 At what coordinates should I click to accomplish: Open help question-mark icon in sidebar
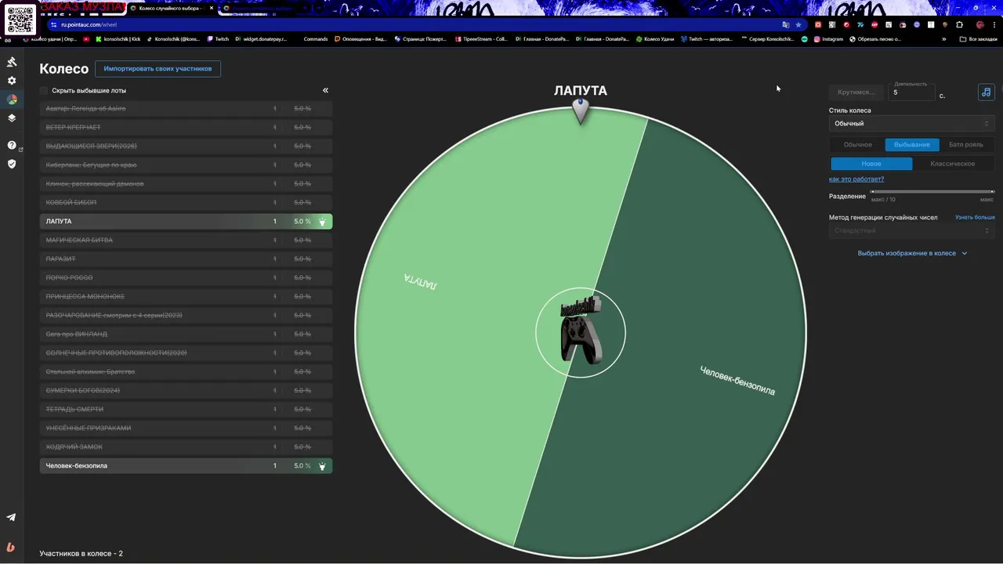pyautogui.click(x=12, y=145)
